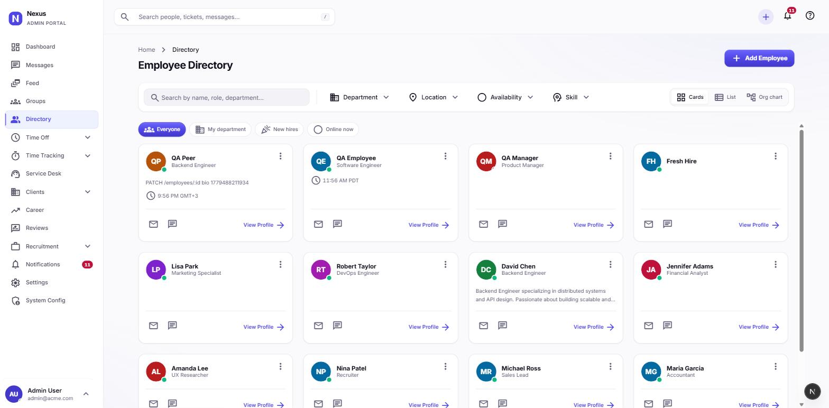Viewport: 829px width, 408px height.
Task: Click the page vertical scrollbar thumb
Action: 802,240
